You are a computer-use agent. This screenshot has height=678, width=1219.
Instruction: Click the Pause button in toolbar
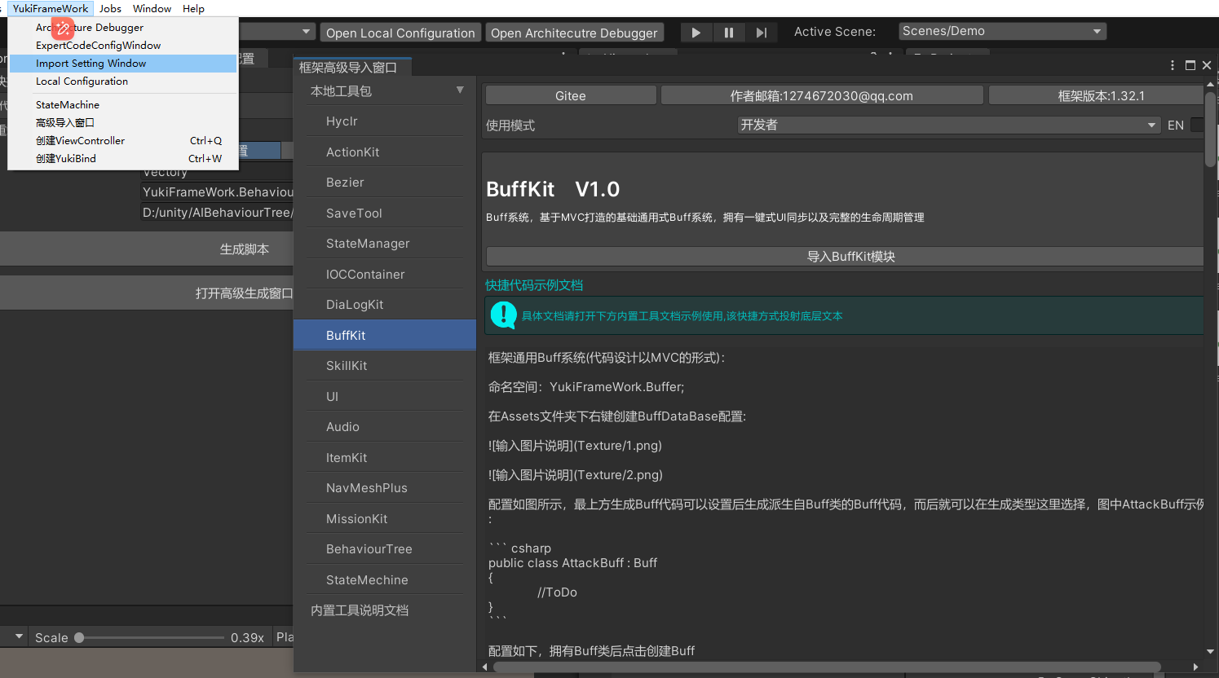pyautogui.click(x=728, y=33)
